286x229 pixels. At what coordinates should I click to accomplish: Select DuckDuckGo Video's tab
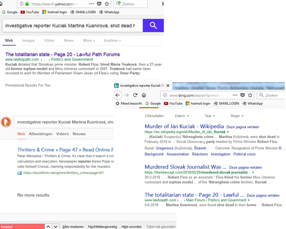63,134
